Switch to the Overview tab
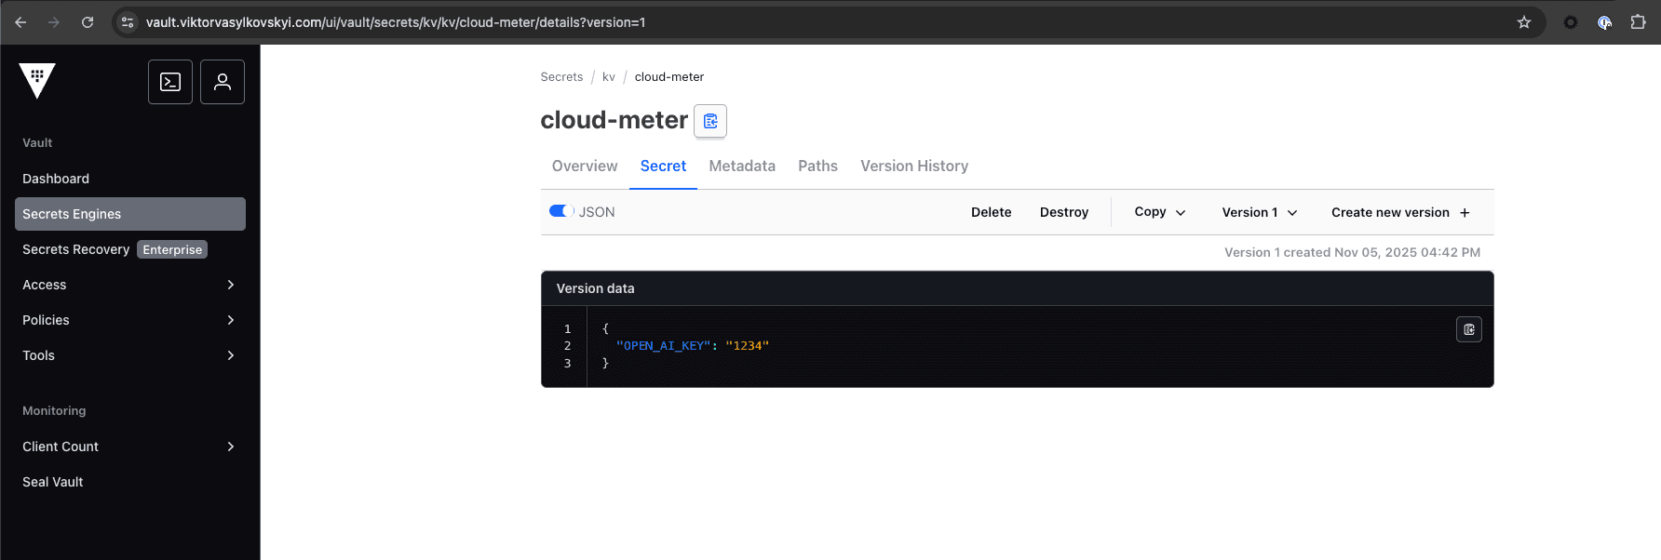This screenshot has width=1661, height=560. coord(585,166)
